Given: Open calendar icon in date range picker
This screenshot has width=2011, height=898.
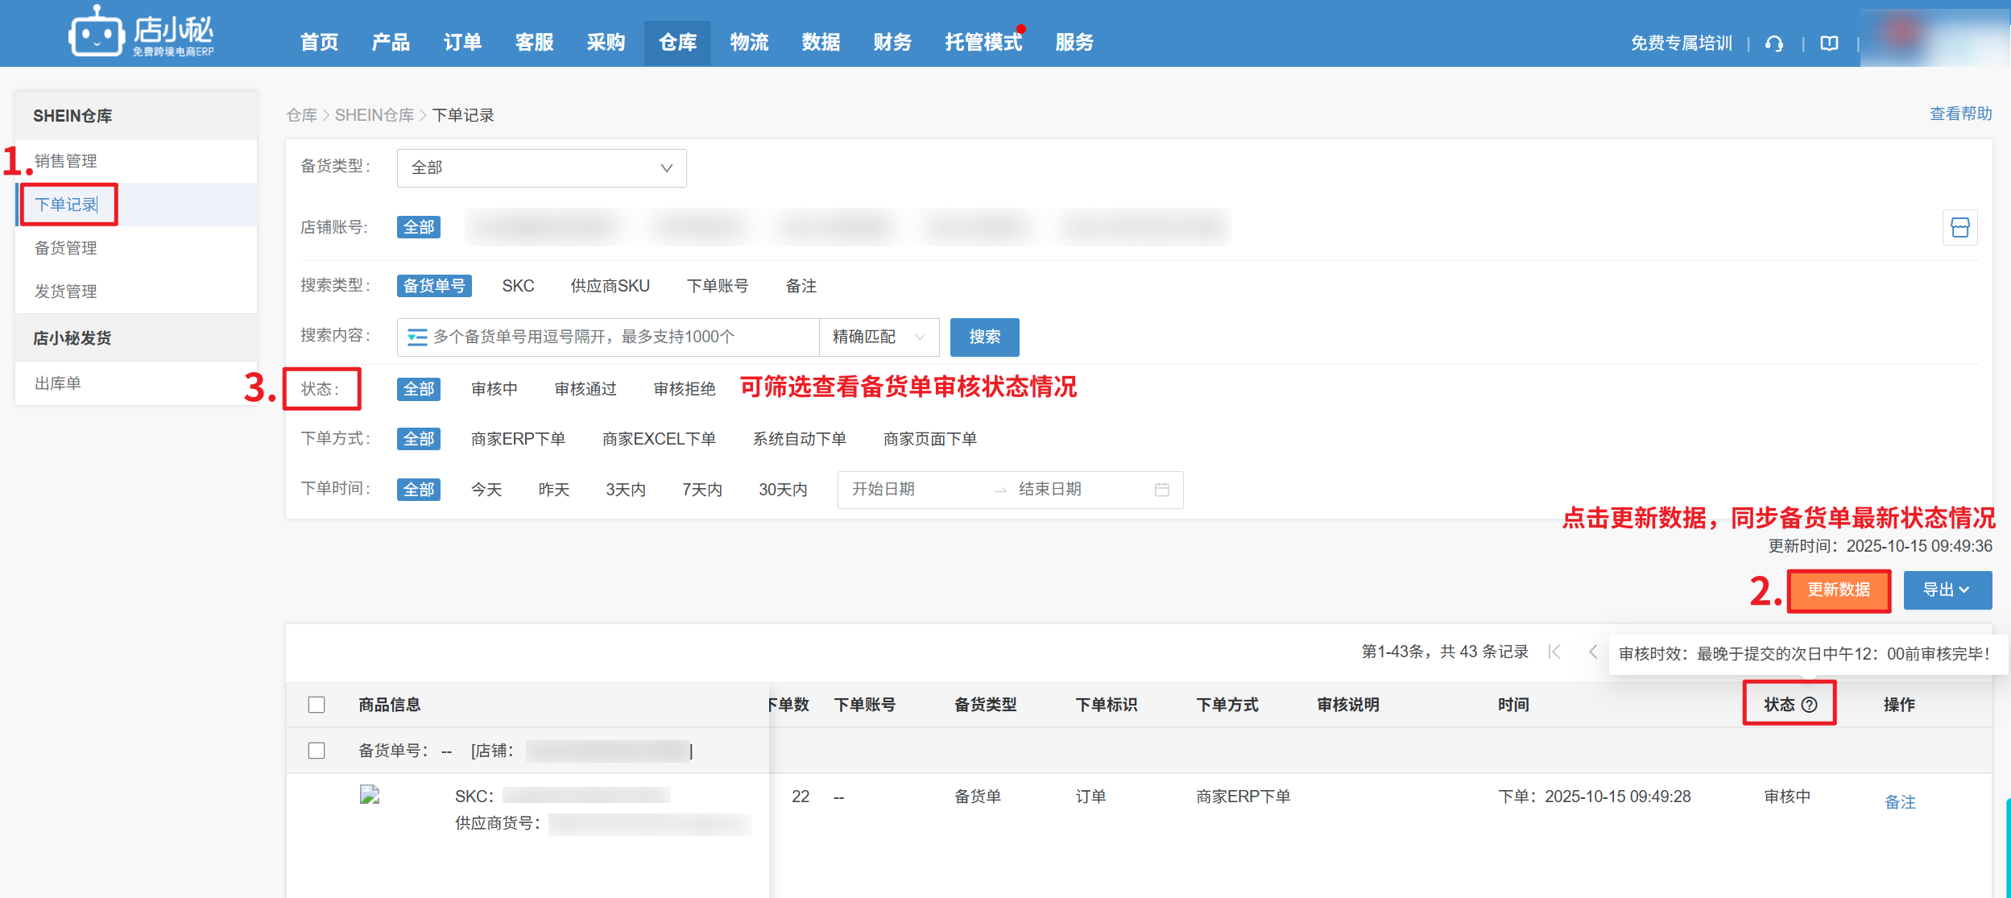Looking at the screenshot, I should 1161,490.
